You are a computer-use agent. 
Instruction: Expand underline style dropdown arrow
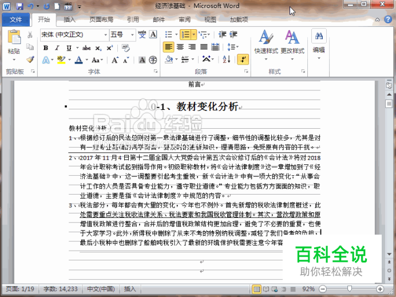(x=77, y=47)
